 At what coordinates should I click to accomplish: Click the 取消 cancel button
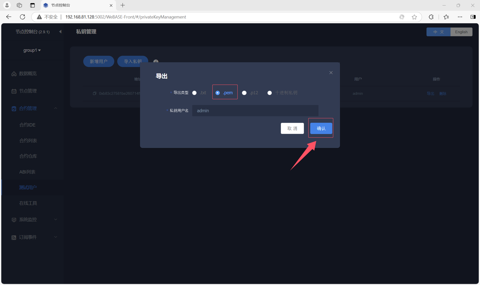pyautogui.click(x=292, y=128)
